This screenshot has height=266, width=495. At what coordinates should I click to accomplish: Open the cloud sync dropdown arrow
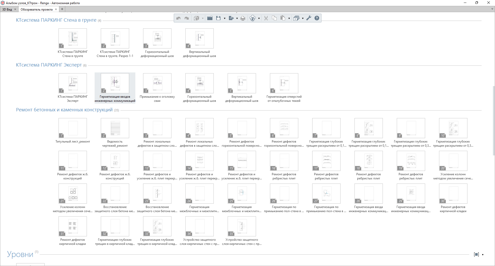pyautogui.click(x=259, y=18)
